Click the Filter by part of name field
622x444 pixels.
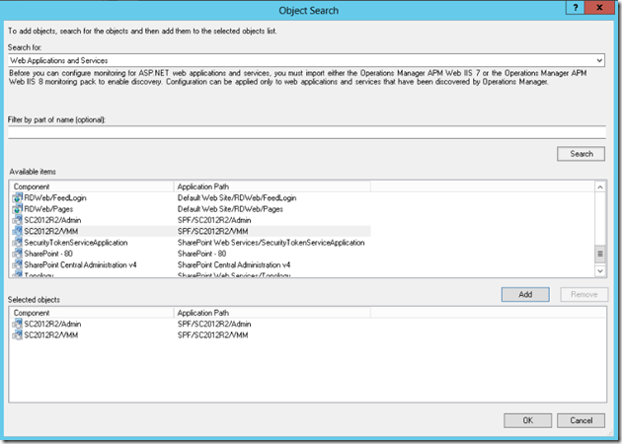pyautogui.click(x=306, y=132)
